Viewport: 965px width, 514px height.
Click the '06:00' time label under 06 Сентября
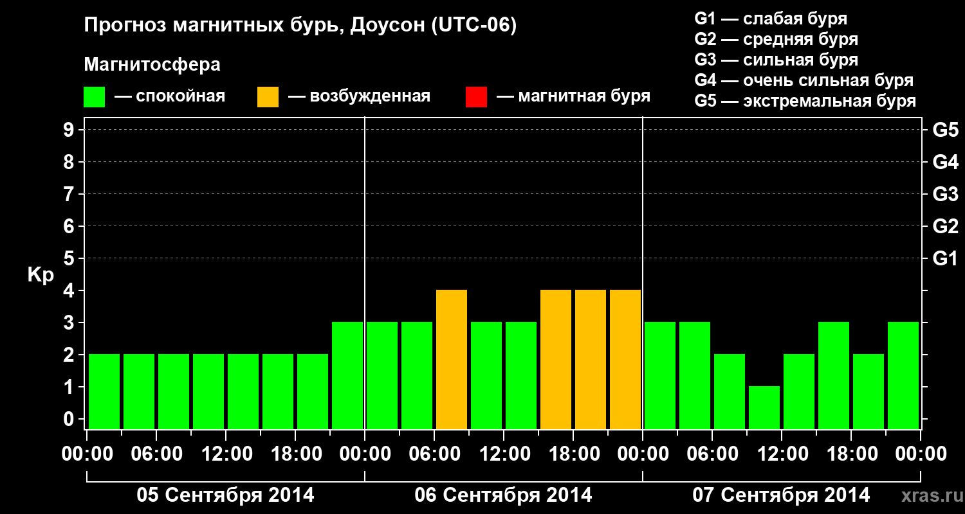pyautogui.click(x=434, y=454)
